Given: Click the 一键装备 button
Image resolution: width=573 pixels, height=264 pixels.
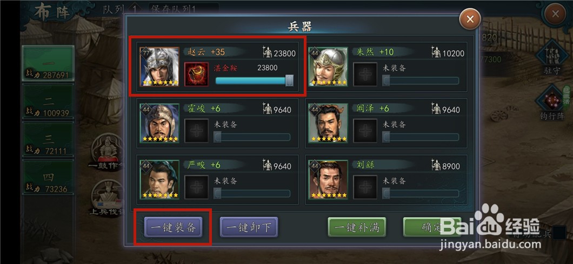Looking at the screenshot, I should [173, 227].
